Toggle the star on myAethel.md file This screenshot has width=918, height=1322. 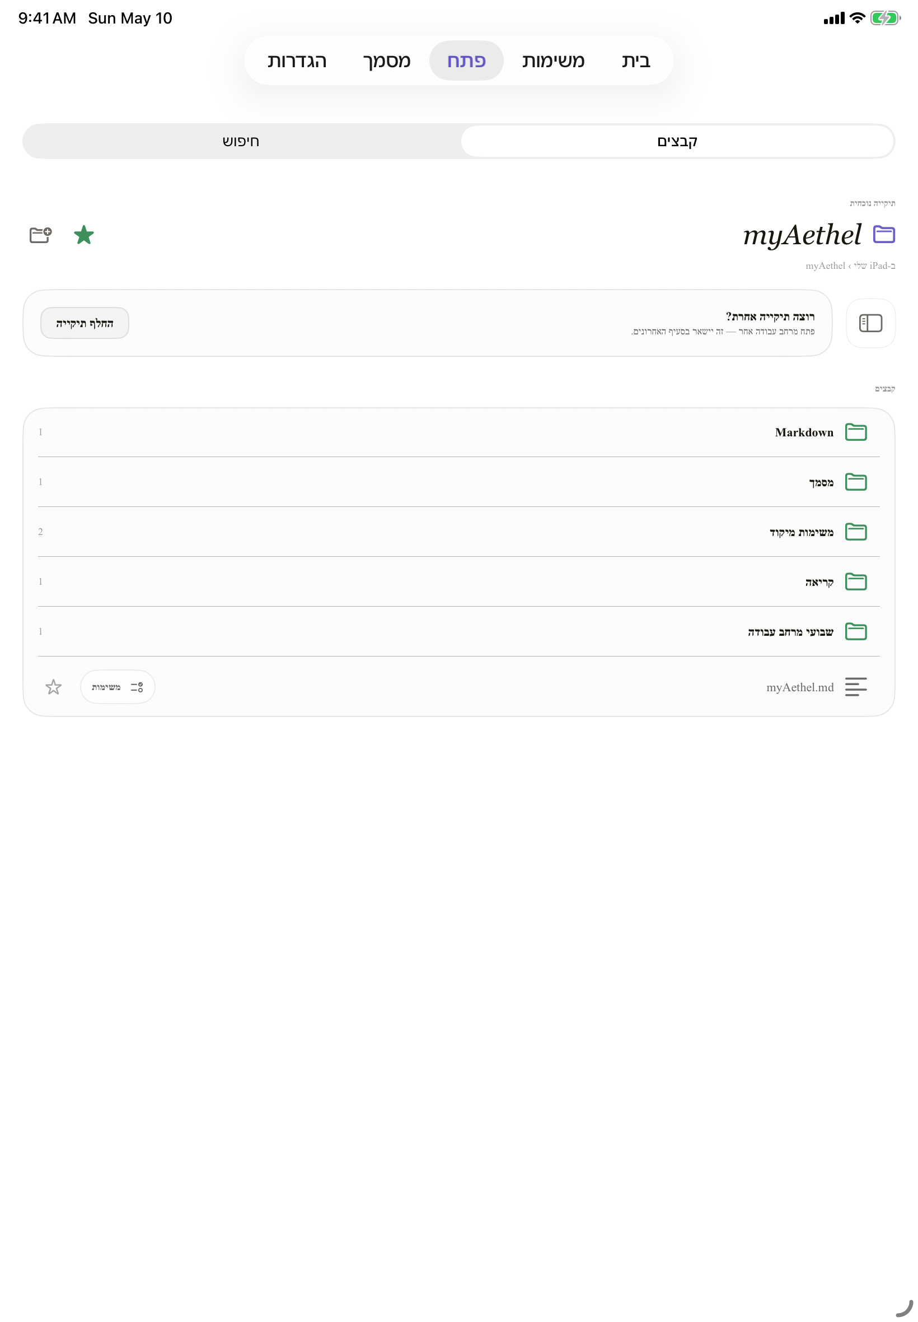pos(54,687)
